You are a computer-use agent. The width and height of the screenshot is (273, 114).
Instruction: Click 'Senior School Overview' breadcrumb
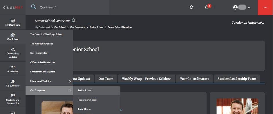coord(120,27)
